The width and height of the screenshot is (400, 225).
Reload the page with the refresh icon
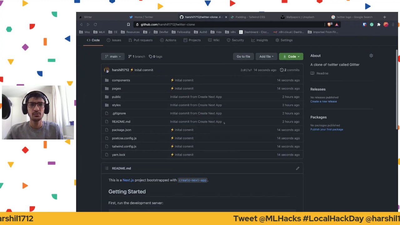click(x=95, y=24)
